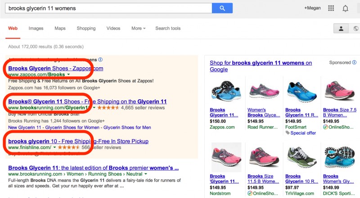Click the blue search magnifier button
The width and height of the screenshot is (360, 198).
tap(222, 8)
